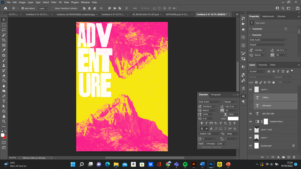Apply Faux Bold in Character panel

coord(202,123)
